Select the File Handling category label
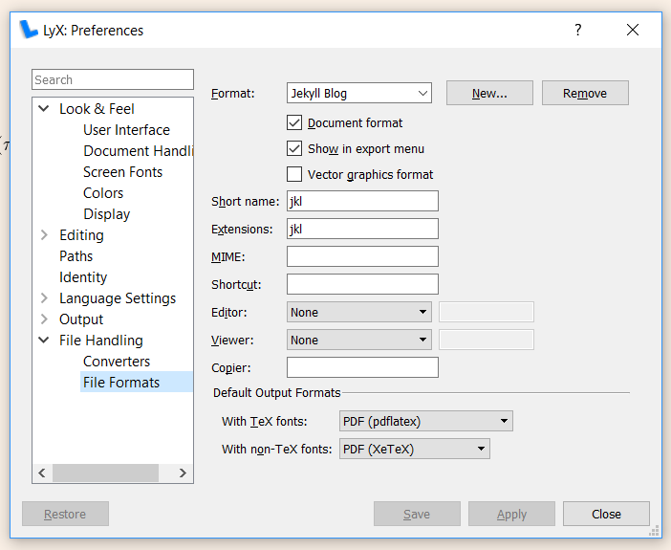Screen dimensions: 671x550 click(101, 341)
